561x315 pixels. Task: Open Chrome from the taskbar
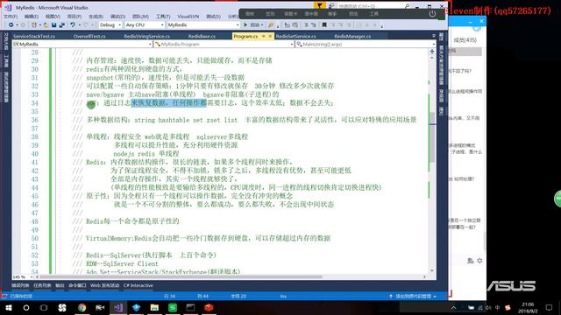tap(82, 307)
